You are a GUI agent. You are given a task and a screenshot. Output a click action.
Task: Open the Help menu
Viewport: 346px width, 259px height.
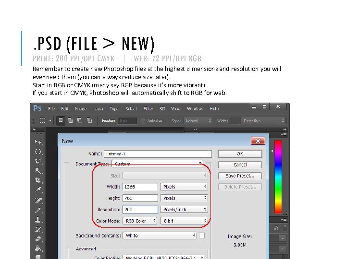click(x=214, y=109)
